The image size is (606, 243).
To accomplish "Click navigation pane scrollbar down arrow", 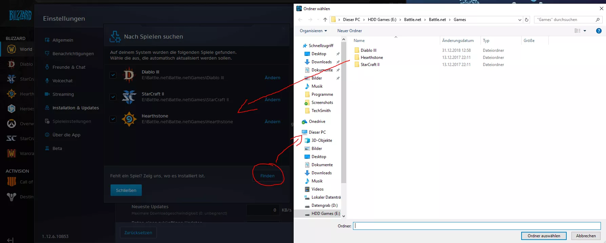I will pyautogui.click(x=344, y=216).
